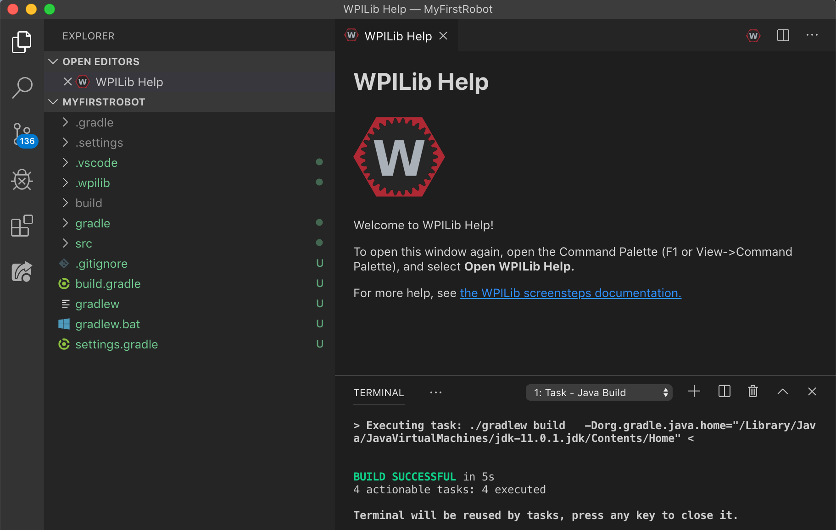Click the git icon beside .gitignore

tap(64, 263)
